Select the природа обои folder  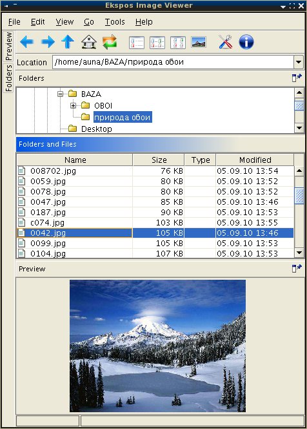(x=123, y=117)
